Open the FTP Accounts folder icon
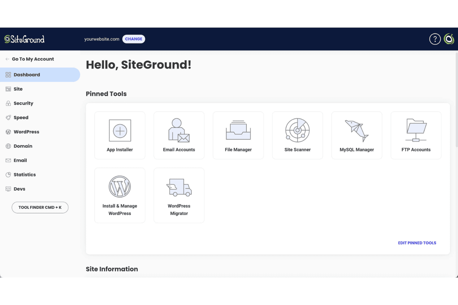458x305 pixels. click(416, 130)
